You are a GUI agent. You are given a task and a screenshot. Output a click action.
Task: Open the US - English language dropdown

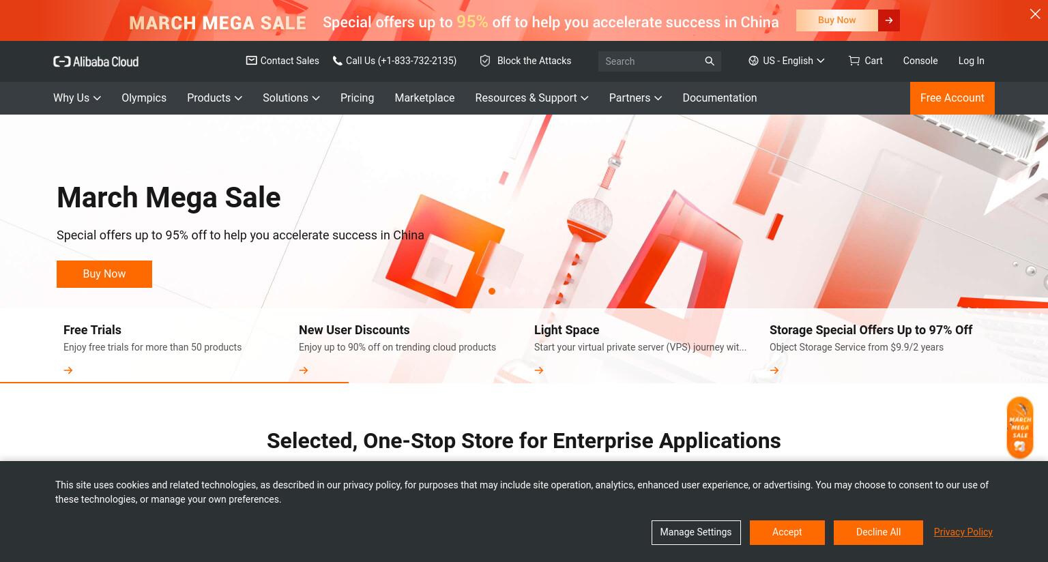[787, 61]
